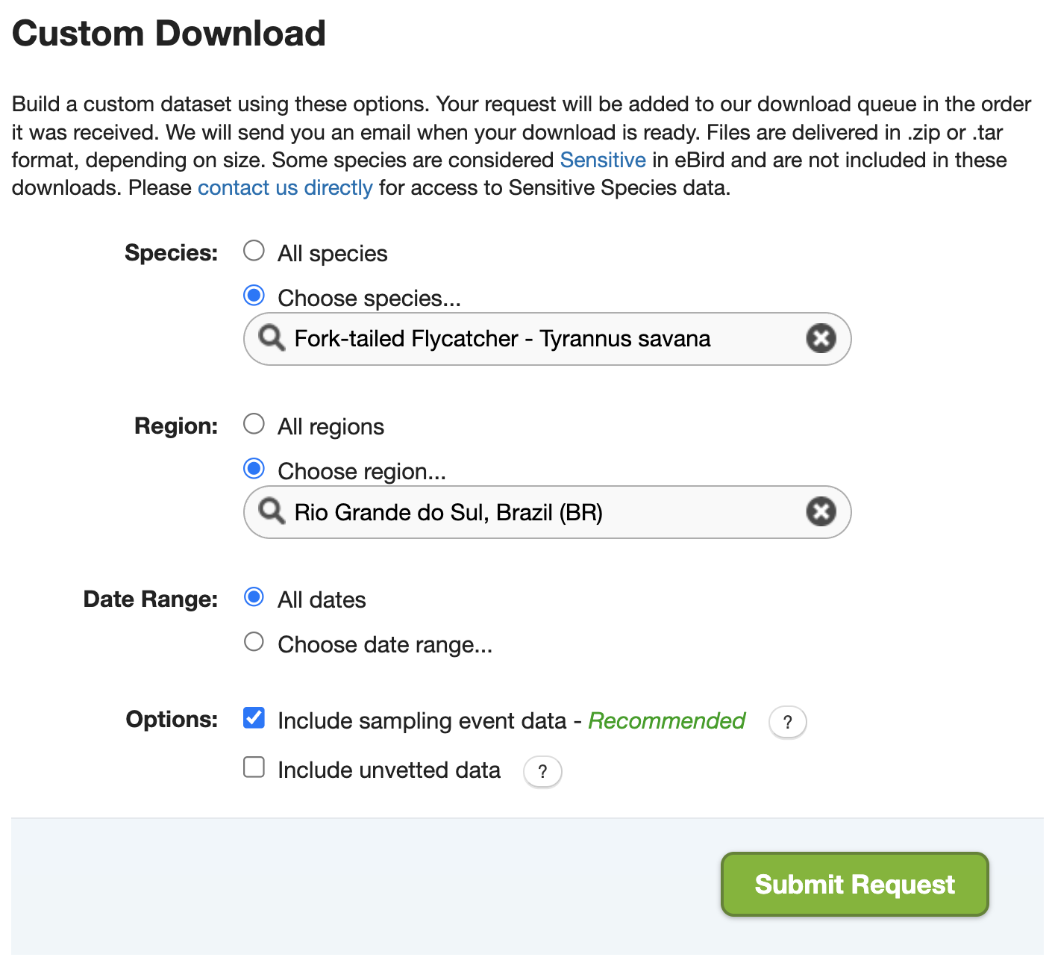Clear the Rio Grande do Sul region
Viewport: 1052px width, 966px height.
pyautogui.click(x=821, y=512)
